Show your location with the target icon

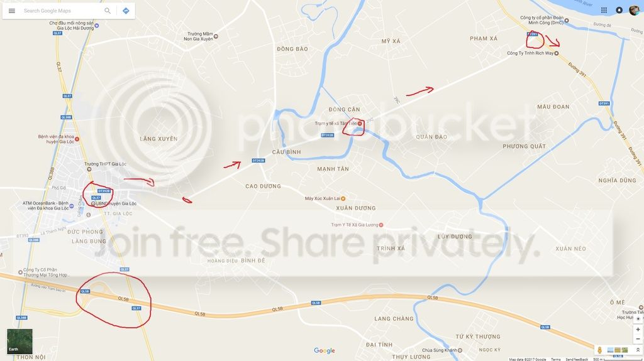tap(638, 319)
